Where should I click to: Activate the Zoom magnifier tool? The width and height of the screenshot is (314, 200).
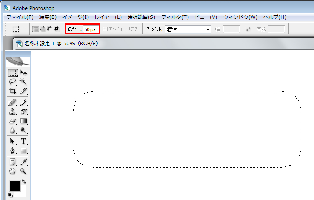[23, 171]
